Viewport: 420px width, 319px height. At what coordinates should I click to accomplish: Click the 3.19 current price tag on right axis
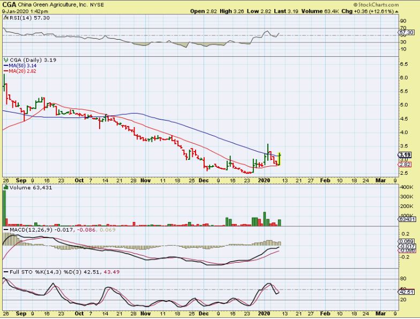404,155
